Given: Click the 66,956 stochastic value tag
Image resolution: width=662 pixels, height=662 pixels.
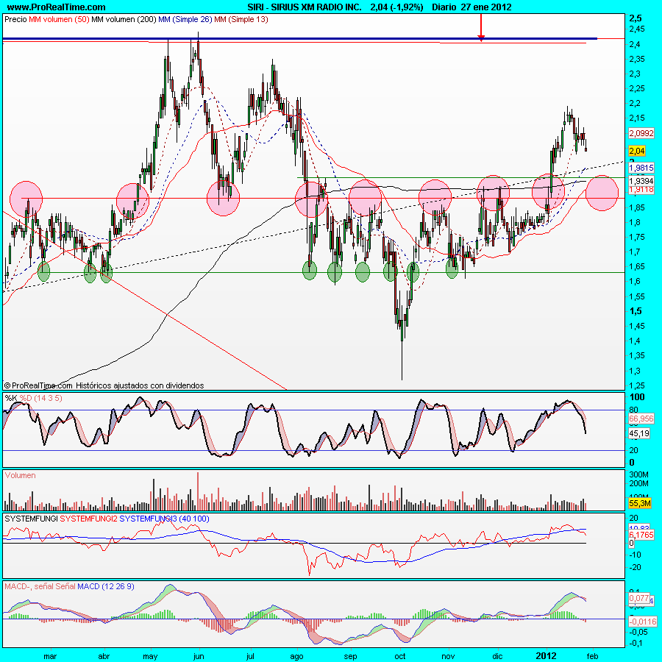Looking at the screenshot, I should 641,419.
